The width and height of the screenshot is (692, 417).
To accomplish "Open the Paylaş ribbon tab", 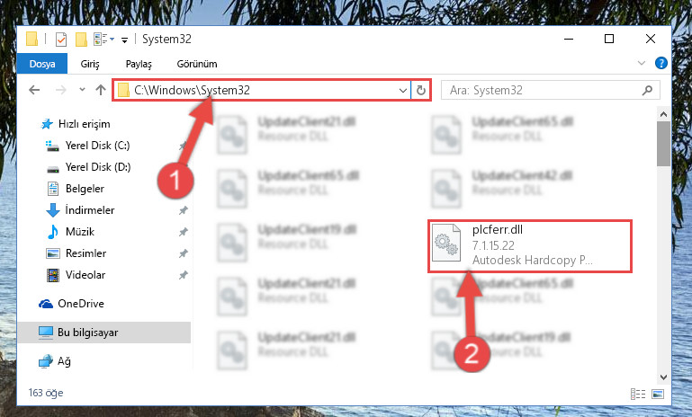I will (x=139, y=64).
